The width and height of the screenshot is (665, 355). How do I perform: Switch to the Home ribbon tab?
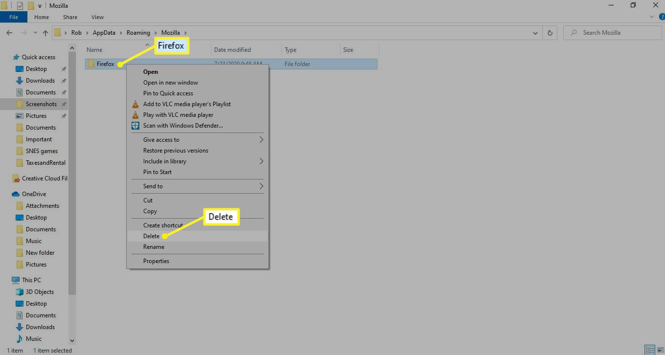point(42,17)
